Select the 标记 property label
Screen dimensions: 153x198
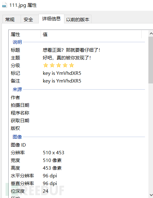point(15,73)
